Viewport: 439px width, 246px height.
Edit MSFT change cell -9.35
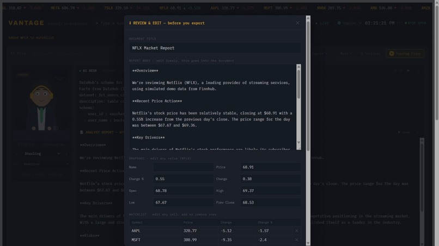[236, 239]
